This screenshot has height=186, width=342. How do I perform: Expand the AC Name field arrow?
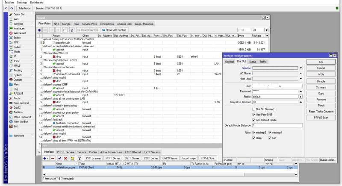pyautogui.click(x=301, y=74)
